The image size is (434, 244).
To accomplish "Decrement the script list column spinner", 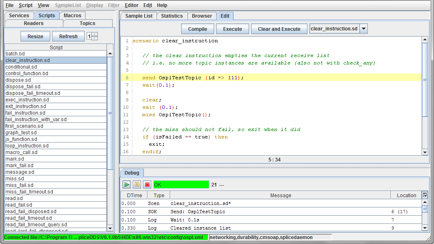I will tap(95, 38).
